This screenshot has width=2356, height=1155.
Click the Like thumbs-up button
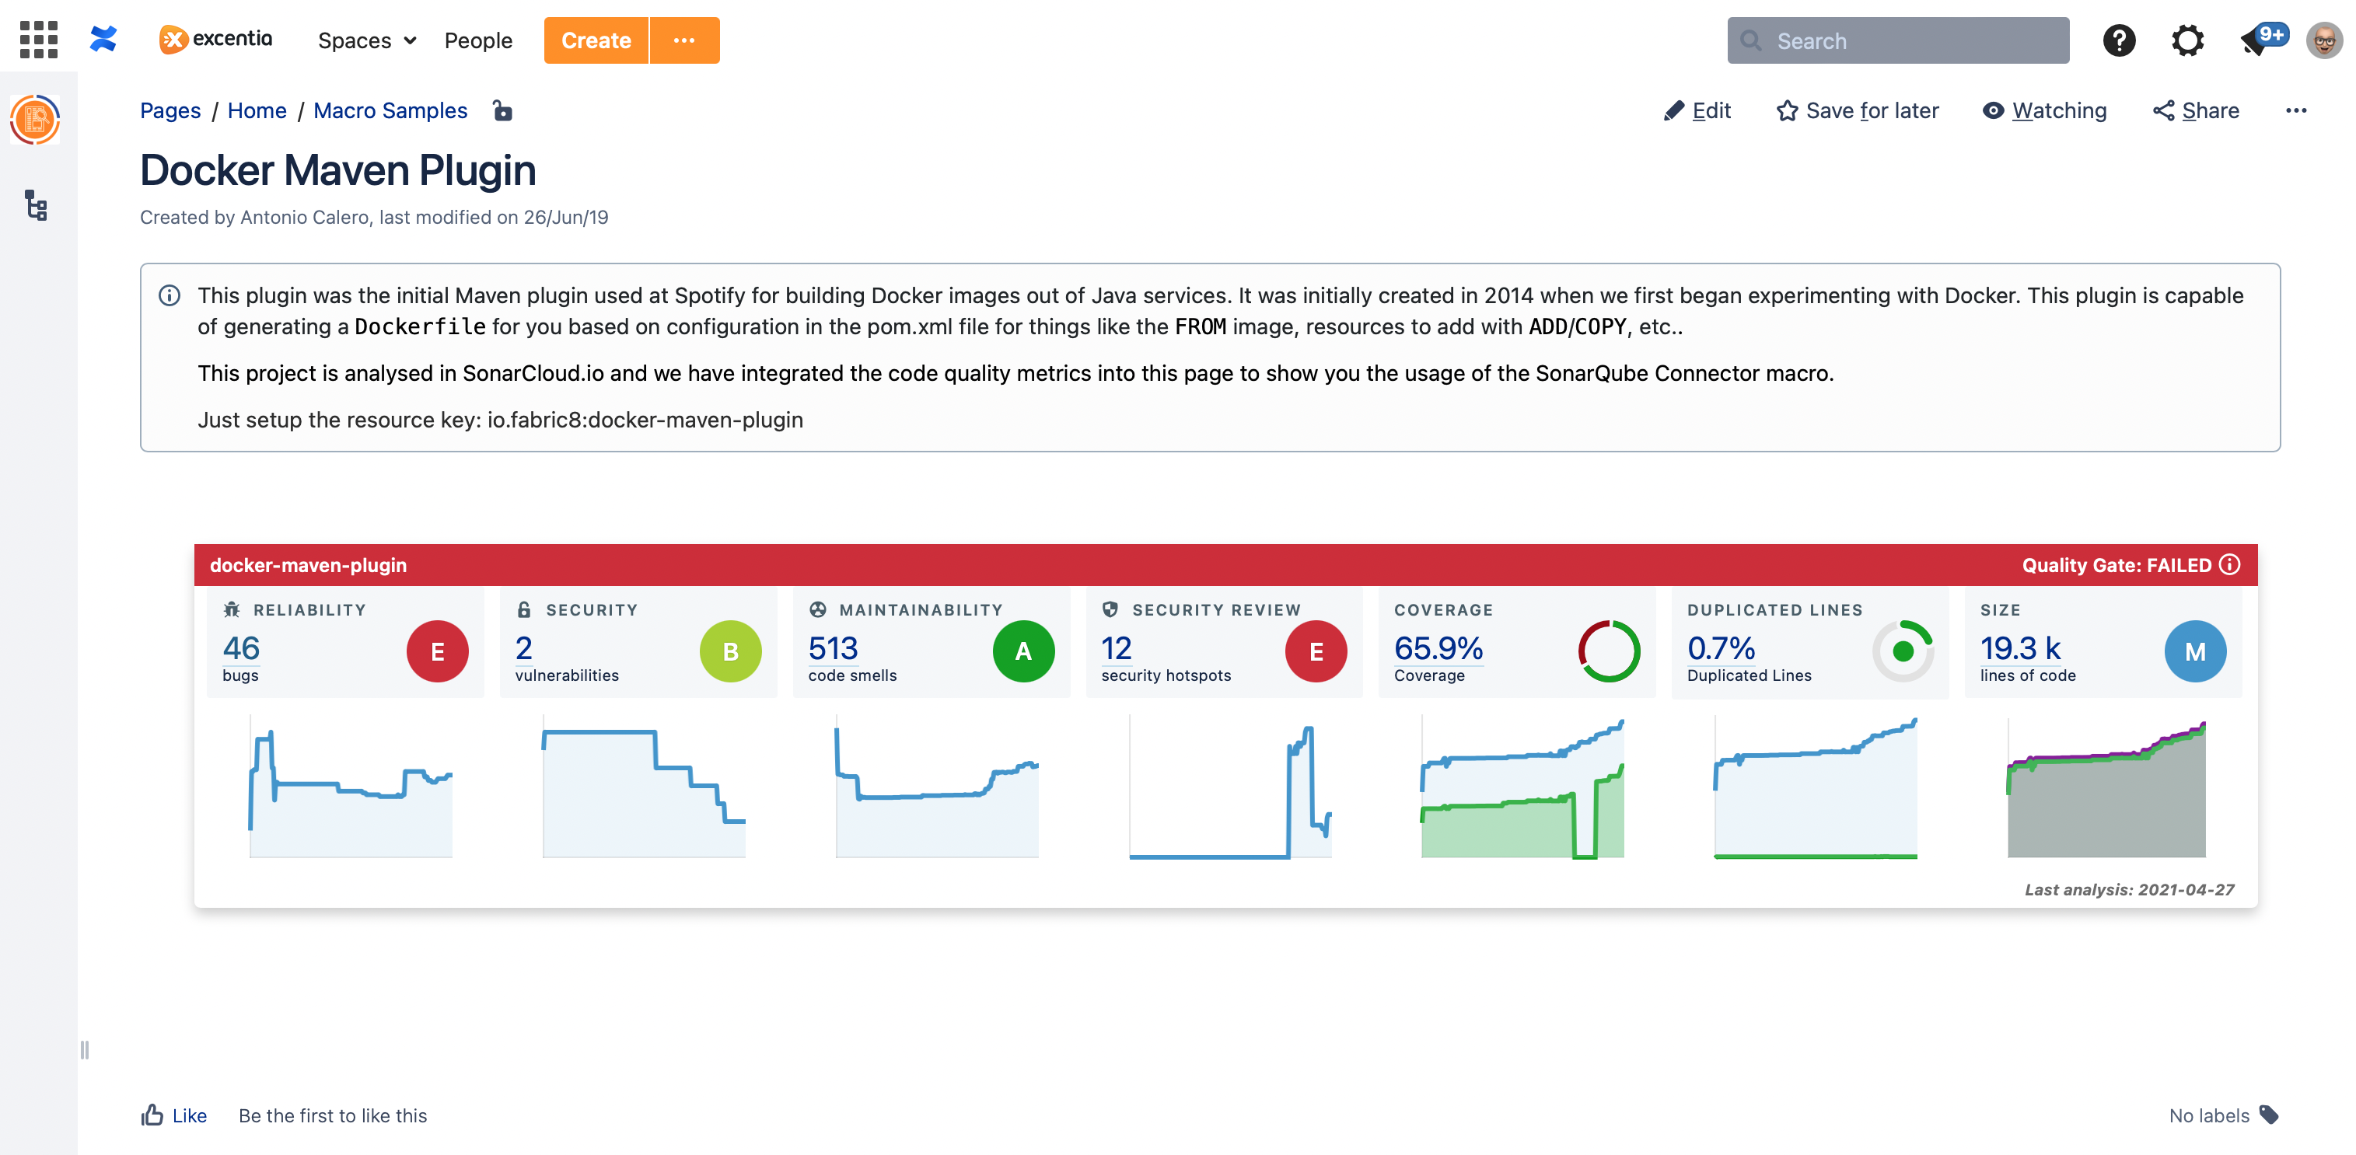pyautogui.click(x=173, y=1115)
